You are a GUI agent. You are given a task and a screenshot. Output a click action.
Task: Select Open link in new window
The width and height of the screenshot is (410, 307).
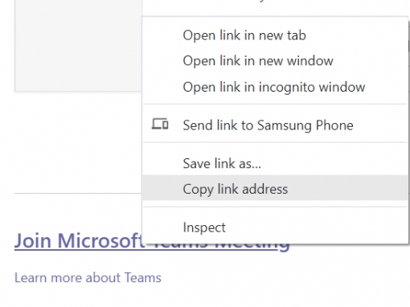275,61
